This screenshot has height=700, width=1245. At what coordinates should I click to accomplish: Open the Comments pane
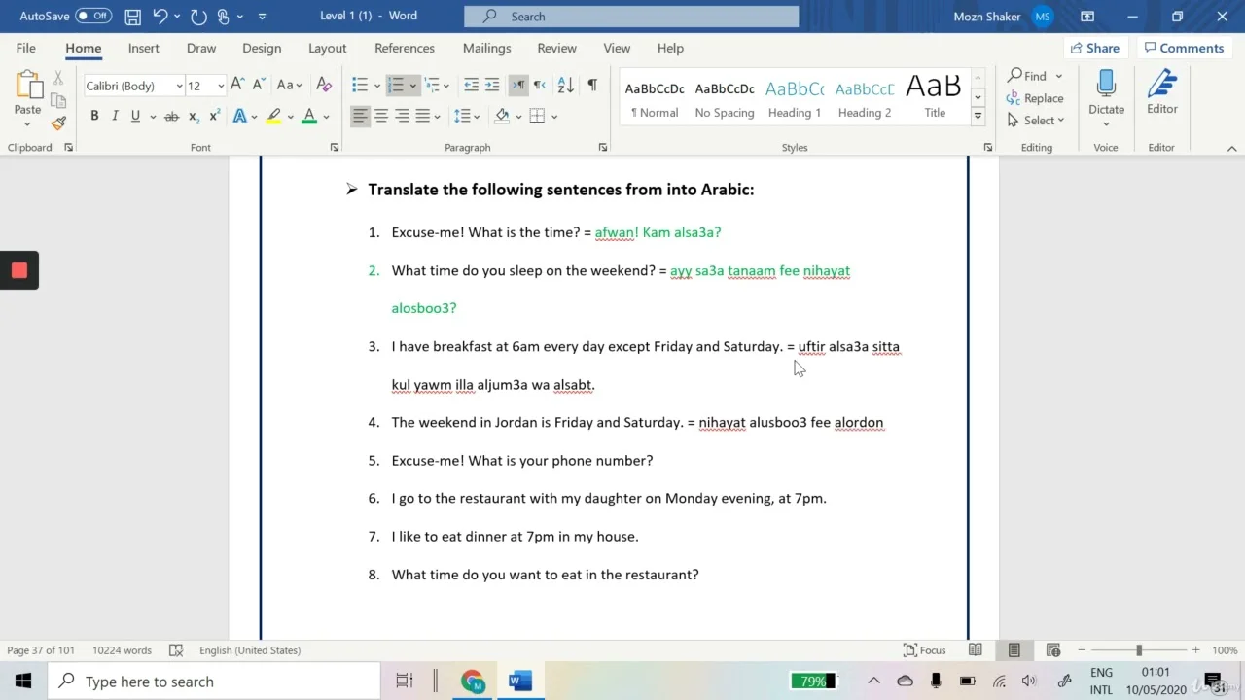tap(1184, 48)
